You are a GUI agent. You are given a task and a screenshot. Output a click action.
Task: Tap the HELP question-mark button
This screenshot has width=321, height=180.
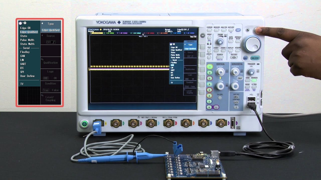click(x=236, y=107)
